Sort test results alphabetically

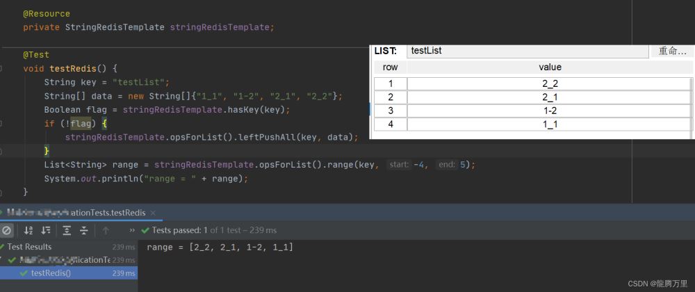tap(28, 230)
